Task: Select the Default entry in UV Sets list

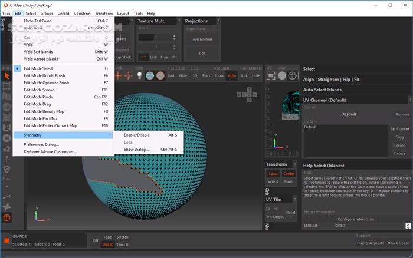Action: [311, 127]
